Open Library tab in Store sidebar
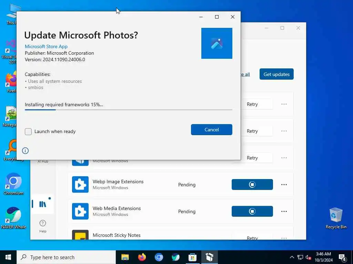This screenshot has height=264, width=353. (42, 204)
